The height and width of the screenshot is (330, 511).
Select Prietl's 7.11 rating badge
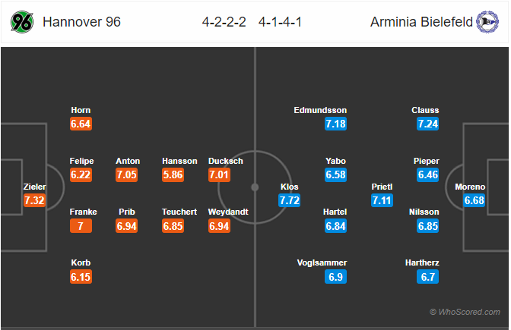pyautogui.click(x=382, y=200)
